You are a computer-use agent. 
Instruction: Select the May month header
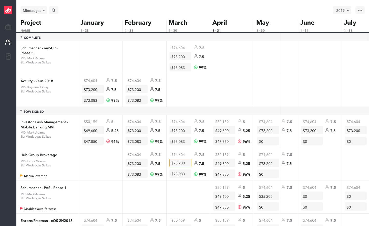click(263, 23)
